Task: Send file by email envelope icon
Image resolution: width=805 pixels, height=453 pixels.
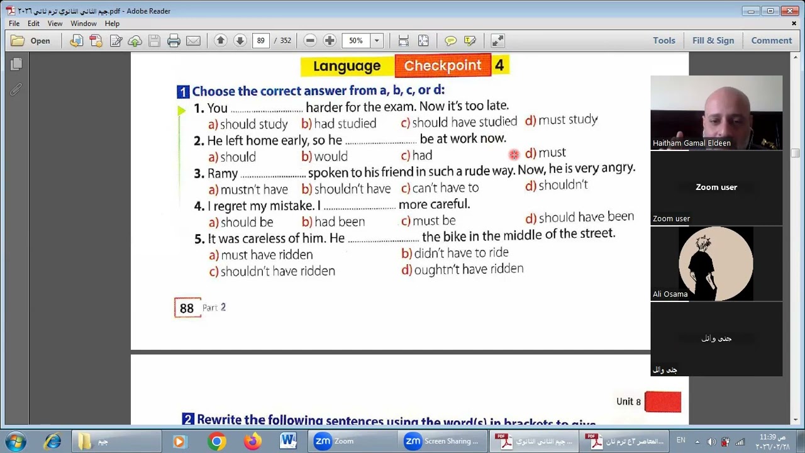Action: click(x=193, y=41)
